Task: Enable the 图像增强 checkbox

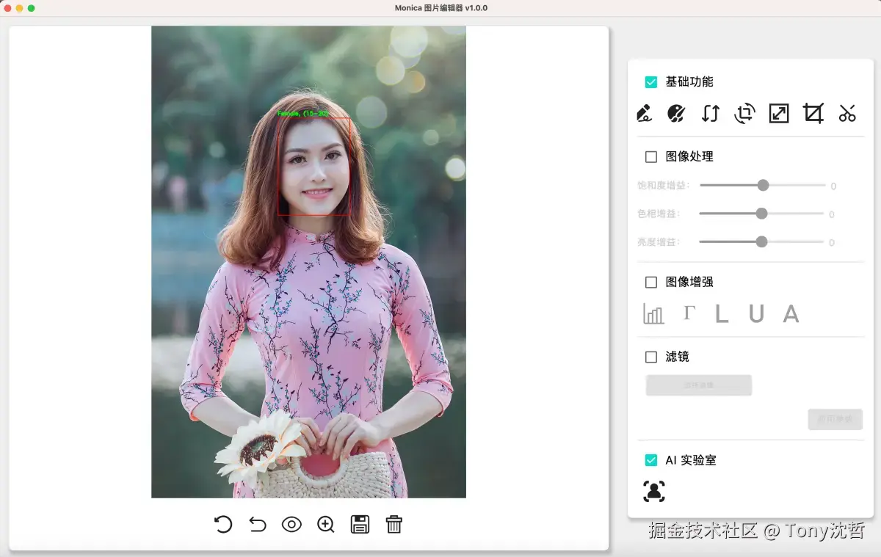Action: tap(650, 283)
